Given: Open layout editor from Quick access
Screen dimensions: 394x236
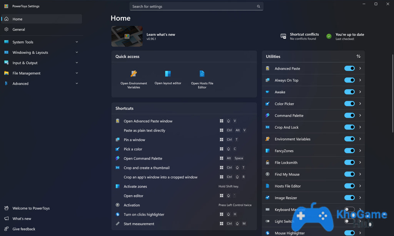Looking at the screenshot, I should click(x=168, y=74).
